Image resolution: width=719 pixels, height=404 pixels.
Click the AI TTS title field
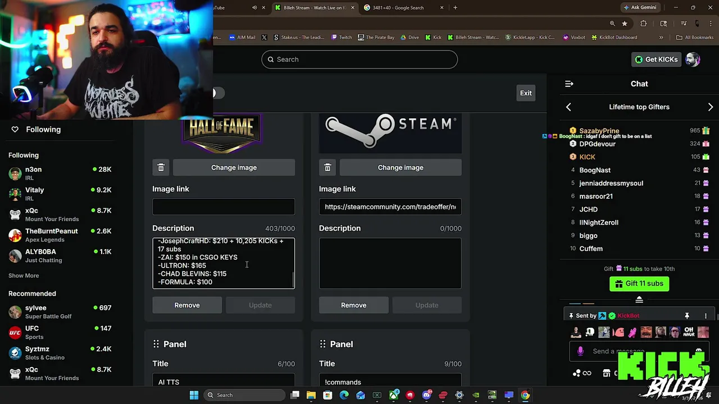pos(224,381)
